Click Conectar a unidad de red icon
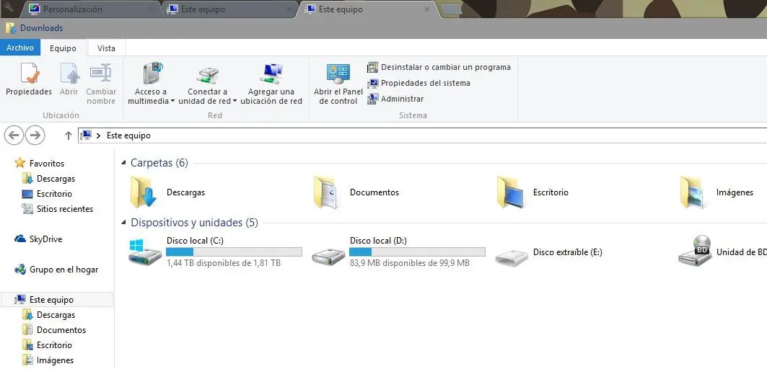 (x=207, y=74)
